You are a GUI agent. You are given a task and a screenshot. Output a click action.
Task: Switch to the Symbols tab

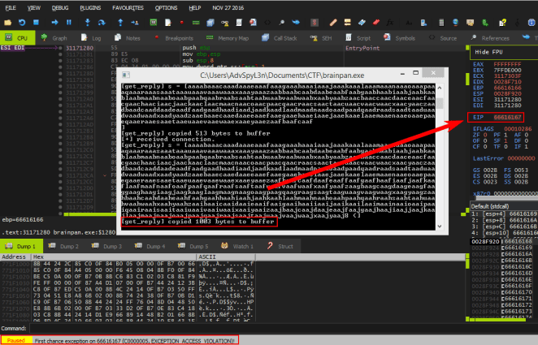pyautogui.click(x=399, y=37)
